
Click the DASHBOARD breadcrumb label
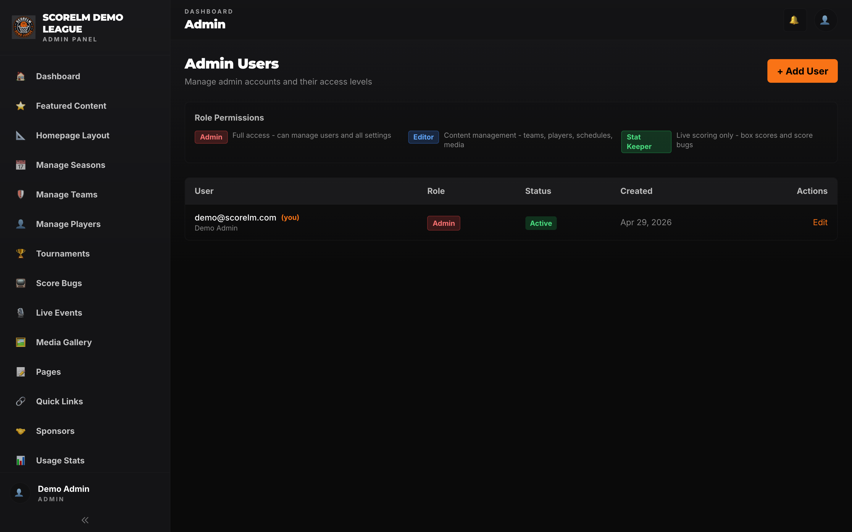point(209,12)
